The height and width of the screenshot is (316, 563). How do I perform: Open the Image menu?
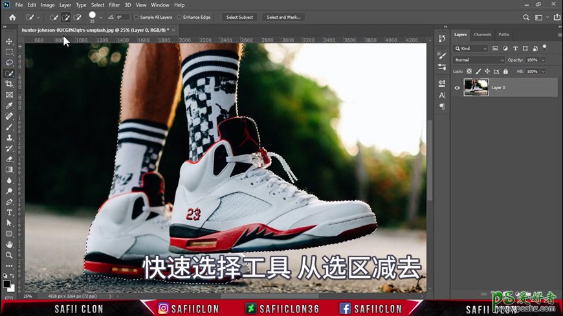point(47,5)
